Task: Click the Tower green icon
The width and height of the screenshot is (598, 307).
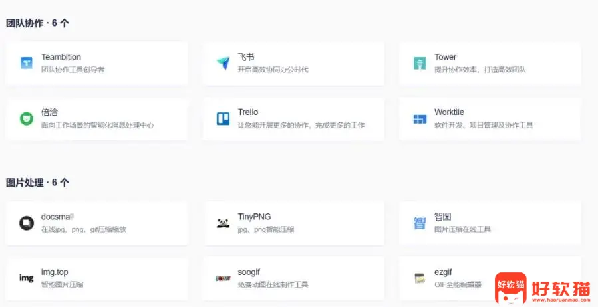Action: point(420,63)
